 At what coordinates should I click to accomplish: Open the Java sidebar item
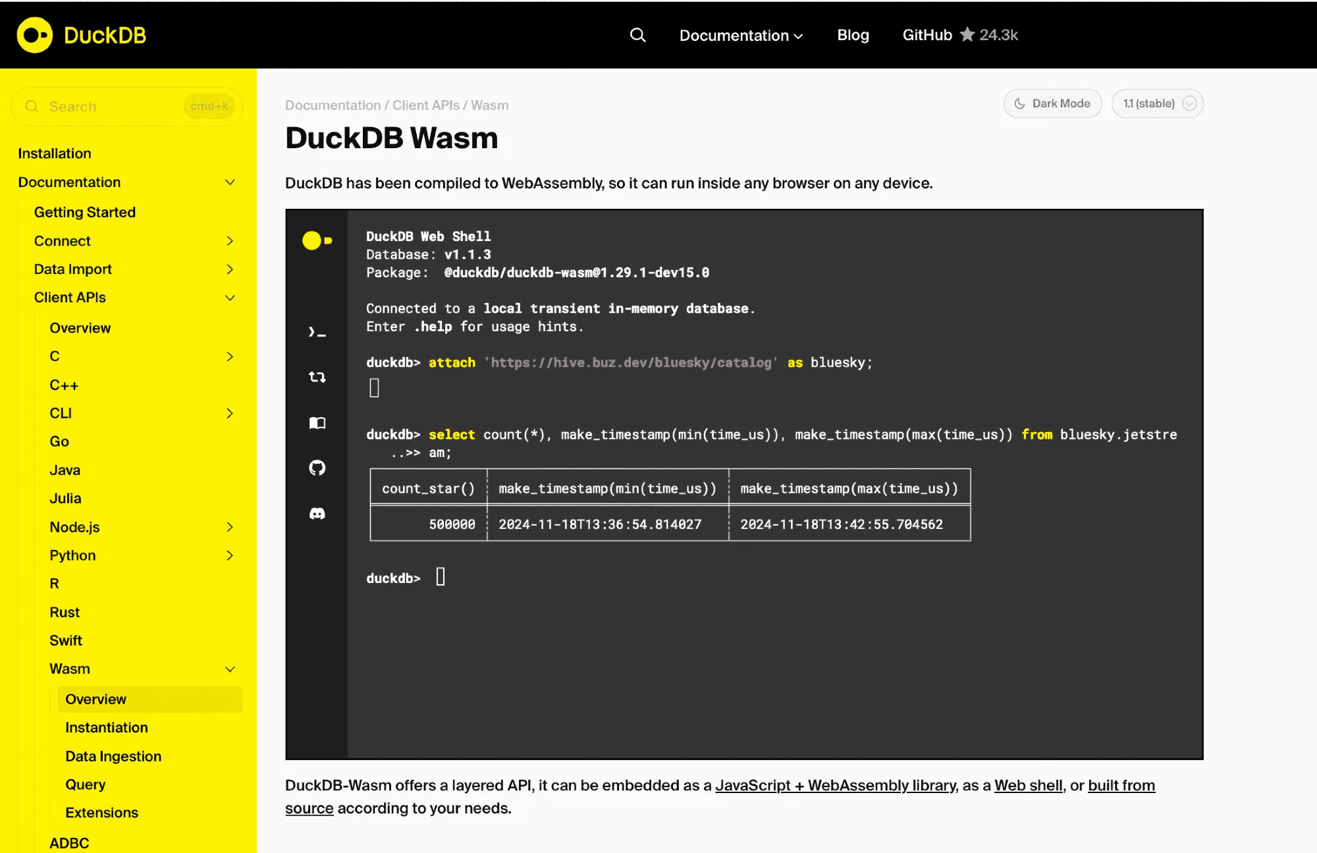point(65,470)
